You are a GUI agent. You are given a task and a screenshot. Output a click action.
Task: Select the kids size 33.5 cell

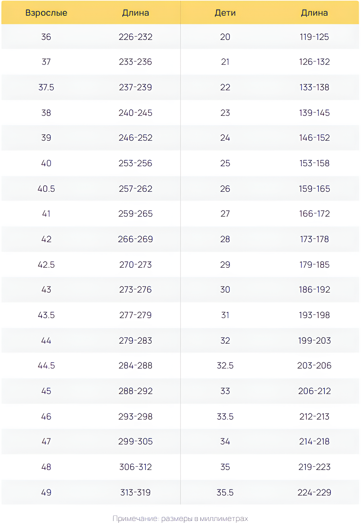[x=225, y=417]
